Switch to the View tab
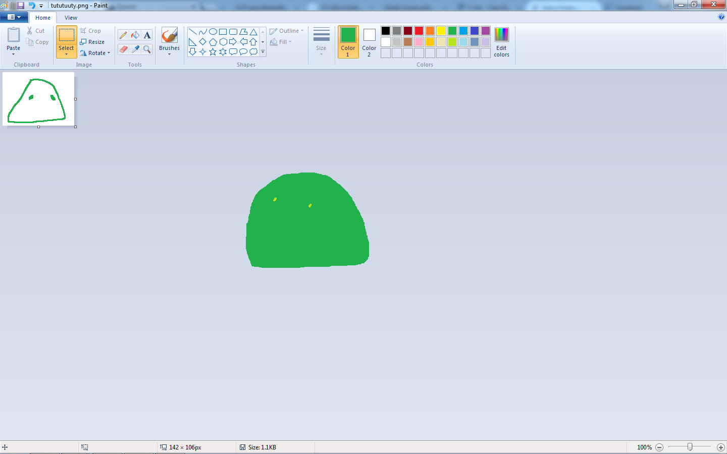This screenshot has width=727, height=454. click(x=71, y=18)
